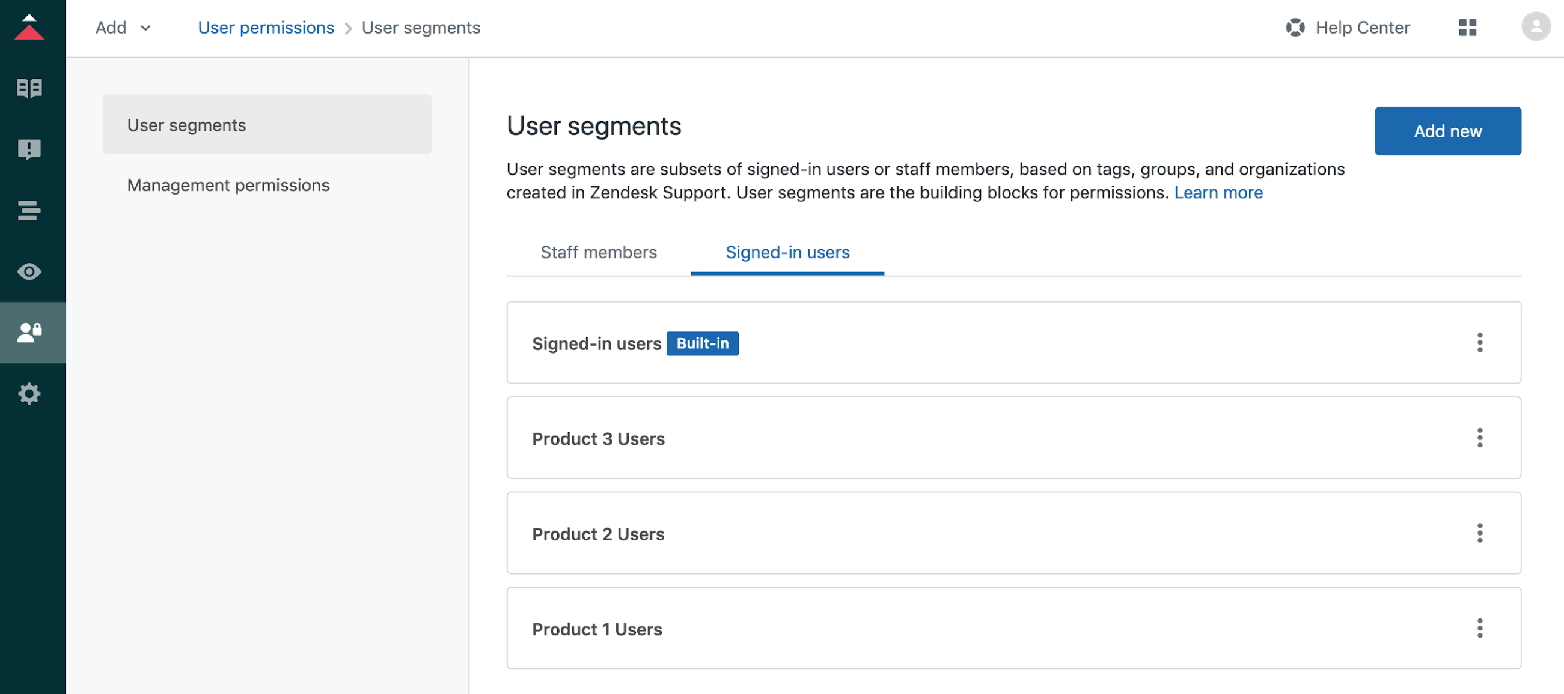1564x694 pixels.
Task: Click the Zendesk Guide logo icon
Action: point(29,28)
